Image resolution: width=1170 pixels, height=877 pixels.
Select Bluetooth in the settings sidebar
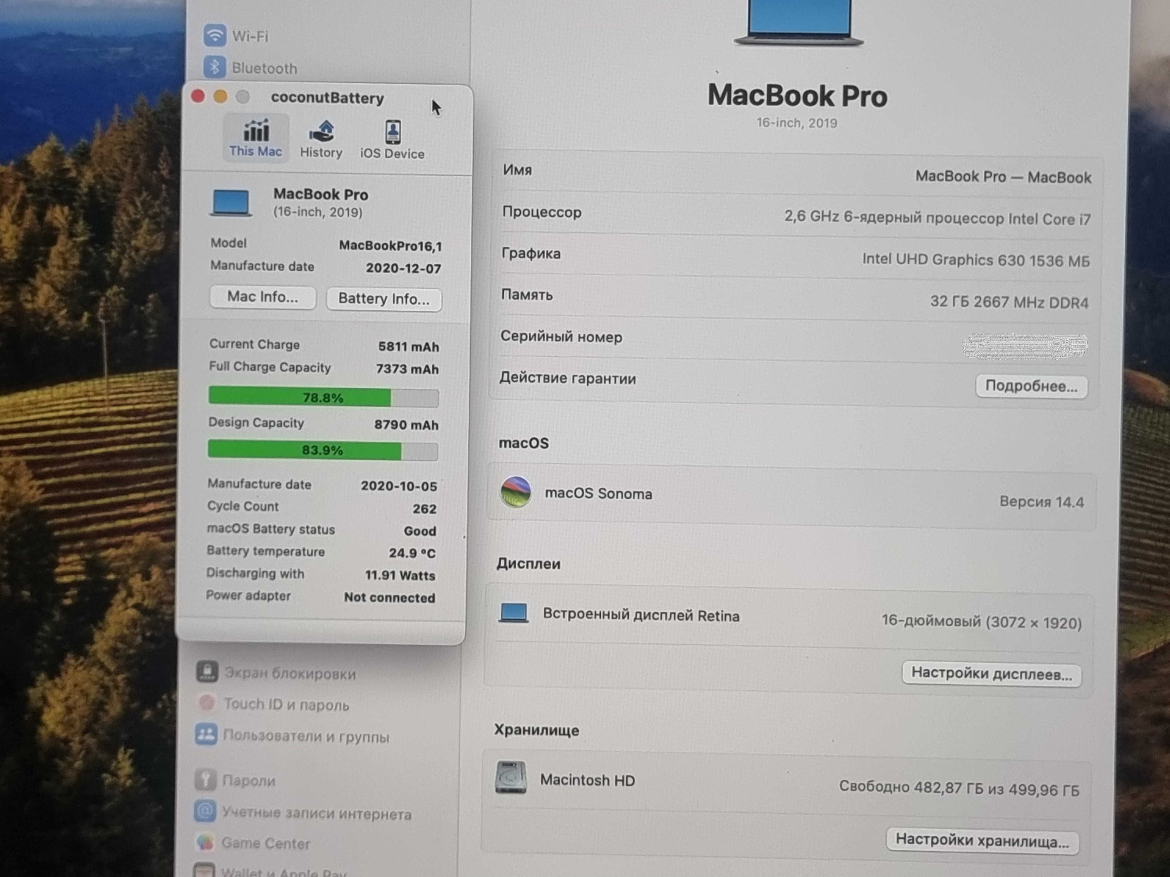tap(251, 68)
